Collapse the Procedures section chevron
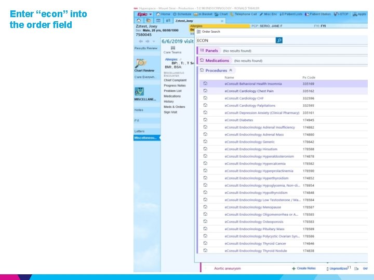The image size is (374, 280). click(231, 71)
